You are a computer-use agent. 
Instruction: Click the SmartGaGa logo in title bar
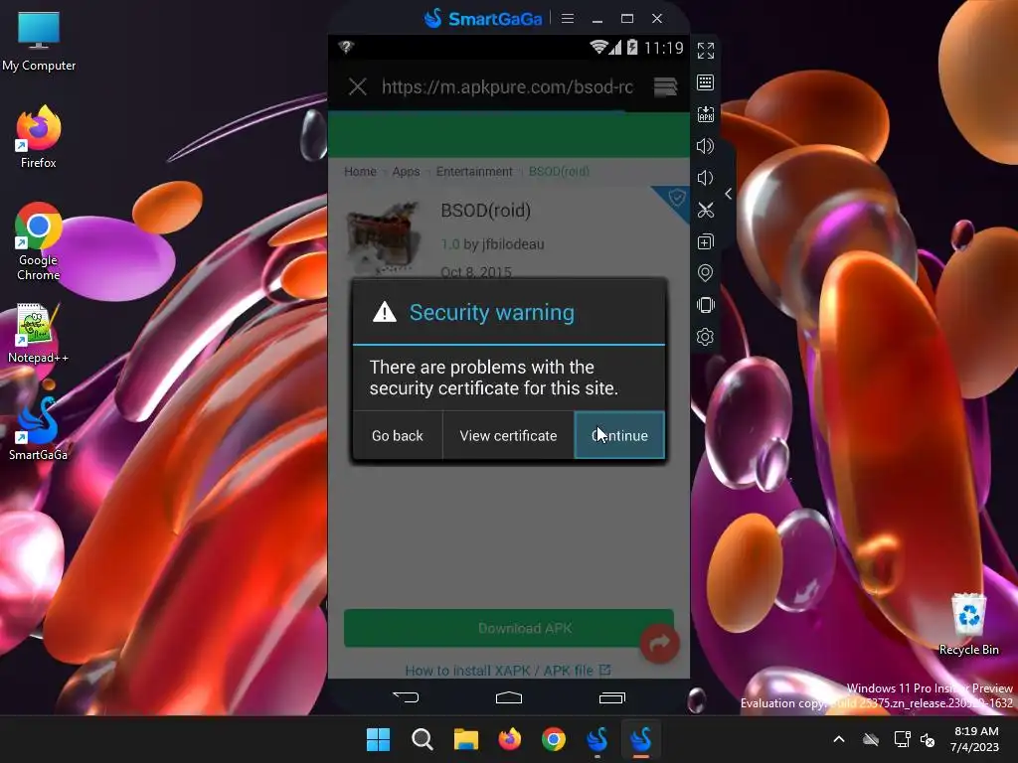coord(483,18)
